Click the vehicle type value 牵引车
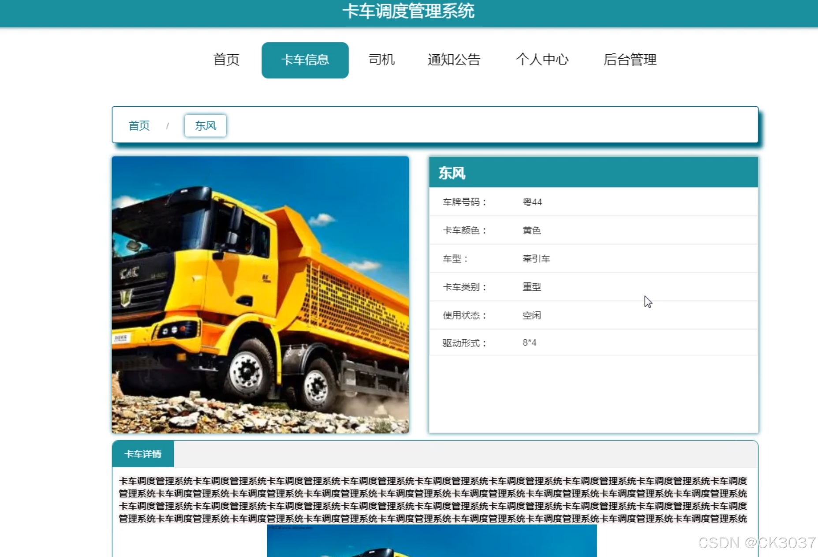 tap(536, 258)
